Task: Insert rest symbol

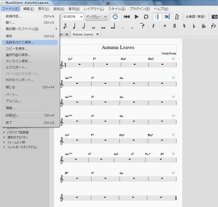Action: [153, 26]
